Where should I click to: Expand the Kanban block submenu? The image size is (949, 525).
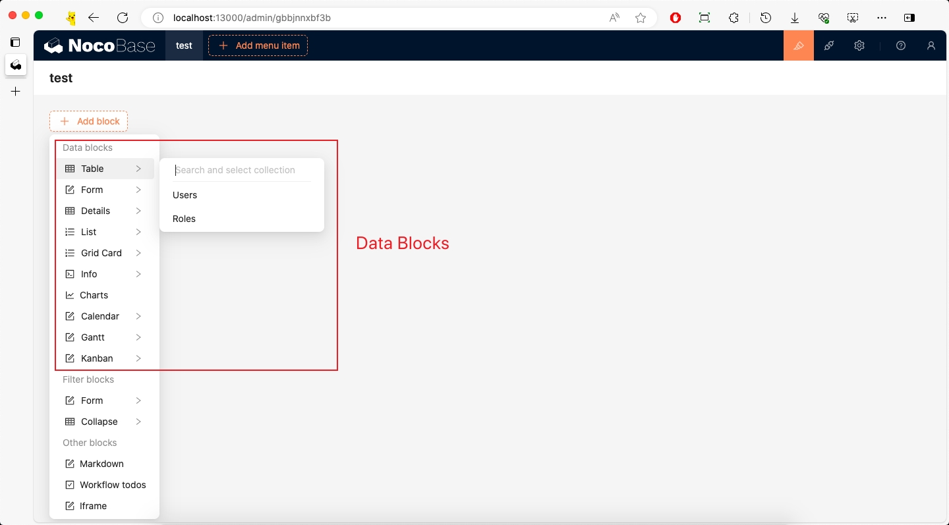pyautogui.click(x=104, y=358)
